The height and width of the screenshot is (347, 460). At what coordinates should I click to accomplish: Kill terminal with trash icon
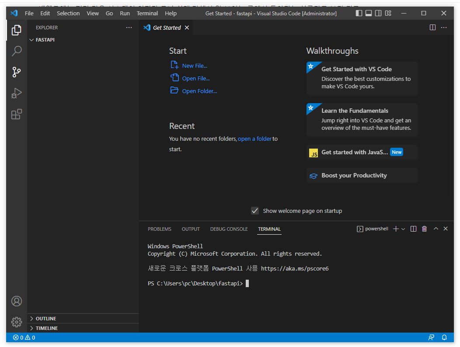pos(424,229)
